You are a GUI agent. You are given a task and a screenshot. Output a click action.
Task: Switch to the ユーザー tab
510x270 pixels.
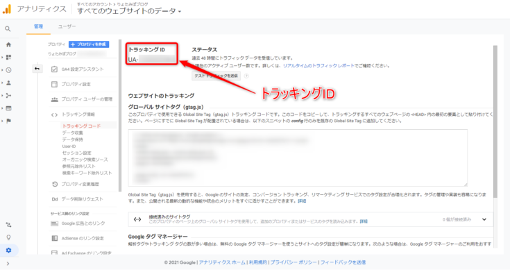coord(67,26)
